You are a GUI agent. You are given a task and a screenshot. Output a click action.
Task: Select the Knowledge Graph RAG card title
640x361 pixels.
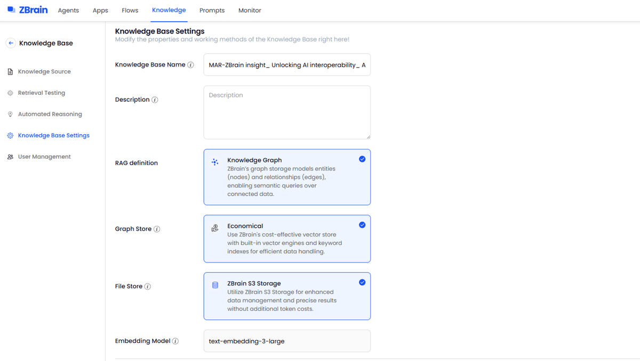[254, 160]
